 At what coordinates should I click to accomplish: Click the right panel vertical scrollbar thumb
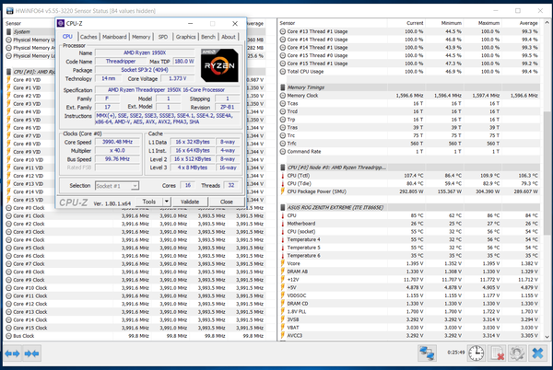coord(547,172)
